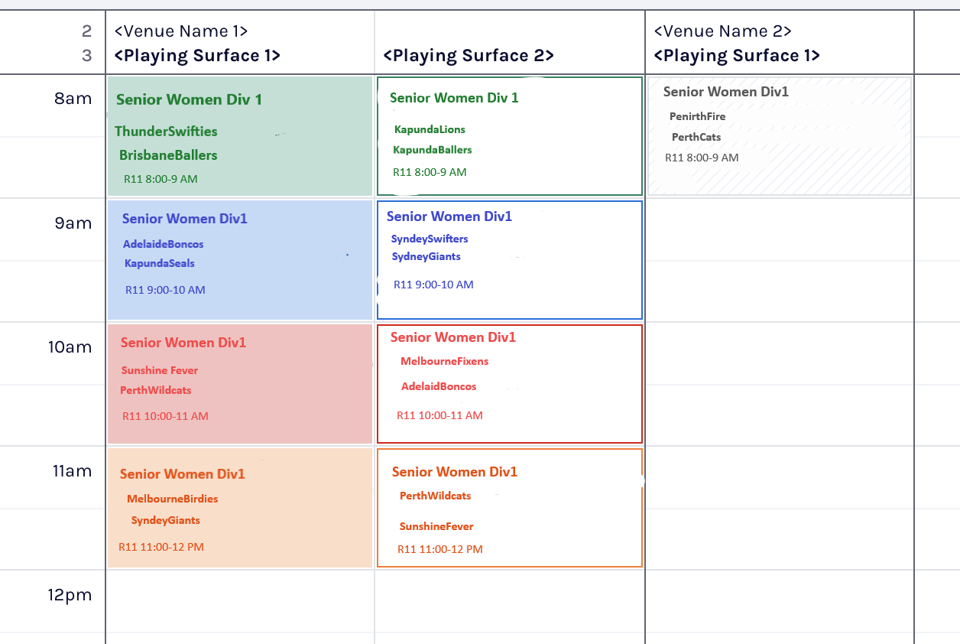Open MelbourneBirdies vs SyndeyGiants 11am match
Image resolution: width=960 pixels, height=644 pixels.
[240, 508]
